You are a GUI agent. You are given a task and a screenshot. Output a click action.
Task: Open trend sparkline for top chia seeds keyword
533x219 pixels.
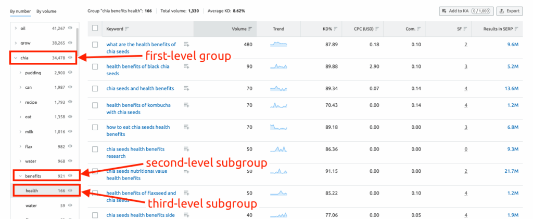278,45
